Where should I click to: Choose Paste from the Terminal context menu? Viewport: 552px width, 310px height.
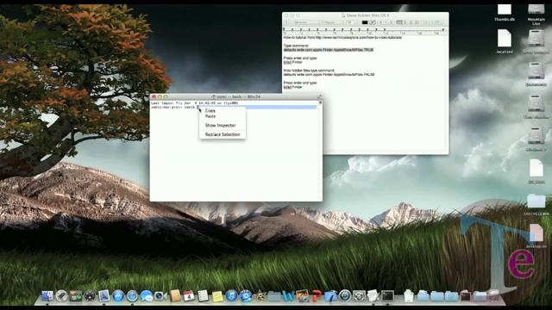210,116
